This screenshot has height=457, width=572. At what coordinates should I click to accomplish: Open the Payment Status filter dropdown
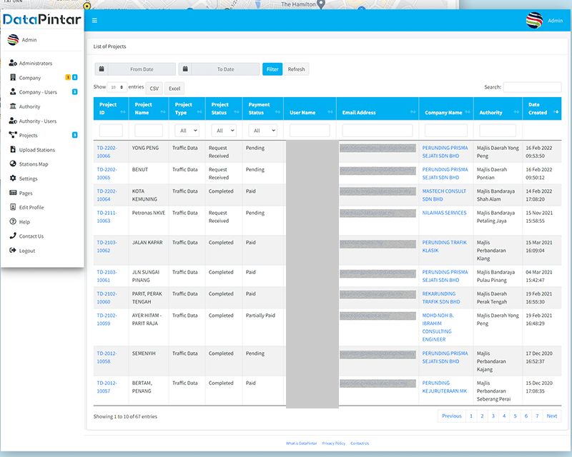tap(262, 131)
